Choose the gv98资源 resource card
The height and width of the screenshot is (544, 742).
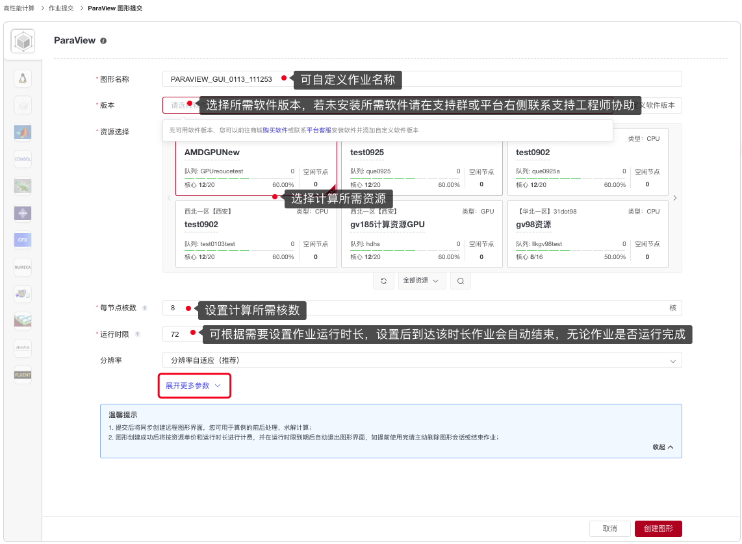[587, 234]
